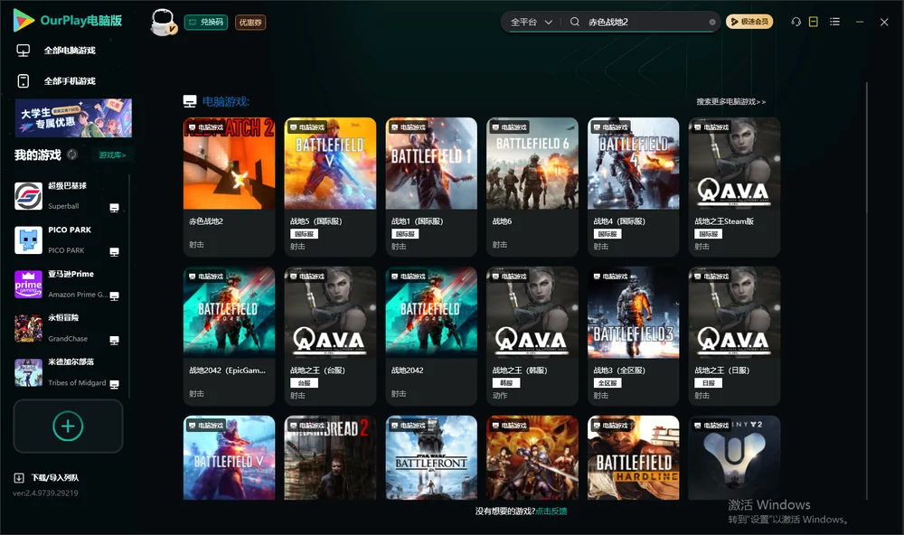This screenshot has height=535, width=904.
Task: Click the magnifier search icon
Action: point(575,22)
